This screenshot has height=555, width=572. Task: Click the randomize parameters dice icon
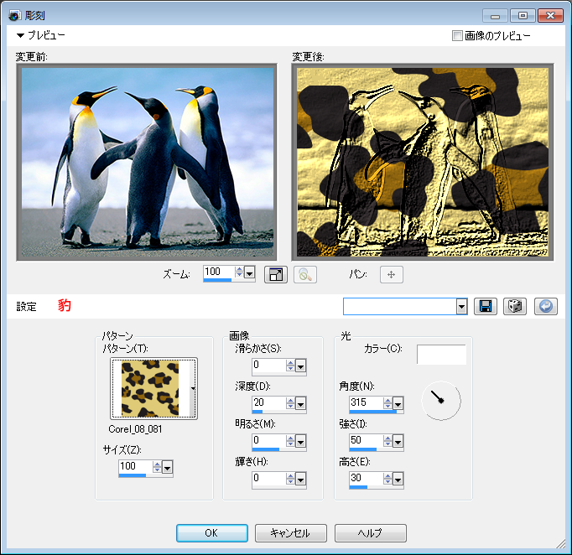514,306
